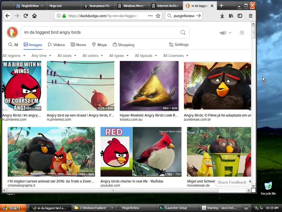Expand the All sizes filter
This screenshot has height=212, width=282.
(67, 55)
